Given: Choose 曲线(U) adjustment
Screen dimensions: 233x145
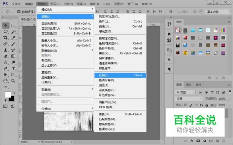Looking at the screenshot, I should (120, 27).
